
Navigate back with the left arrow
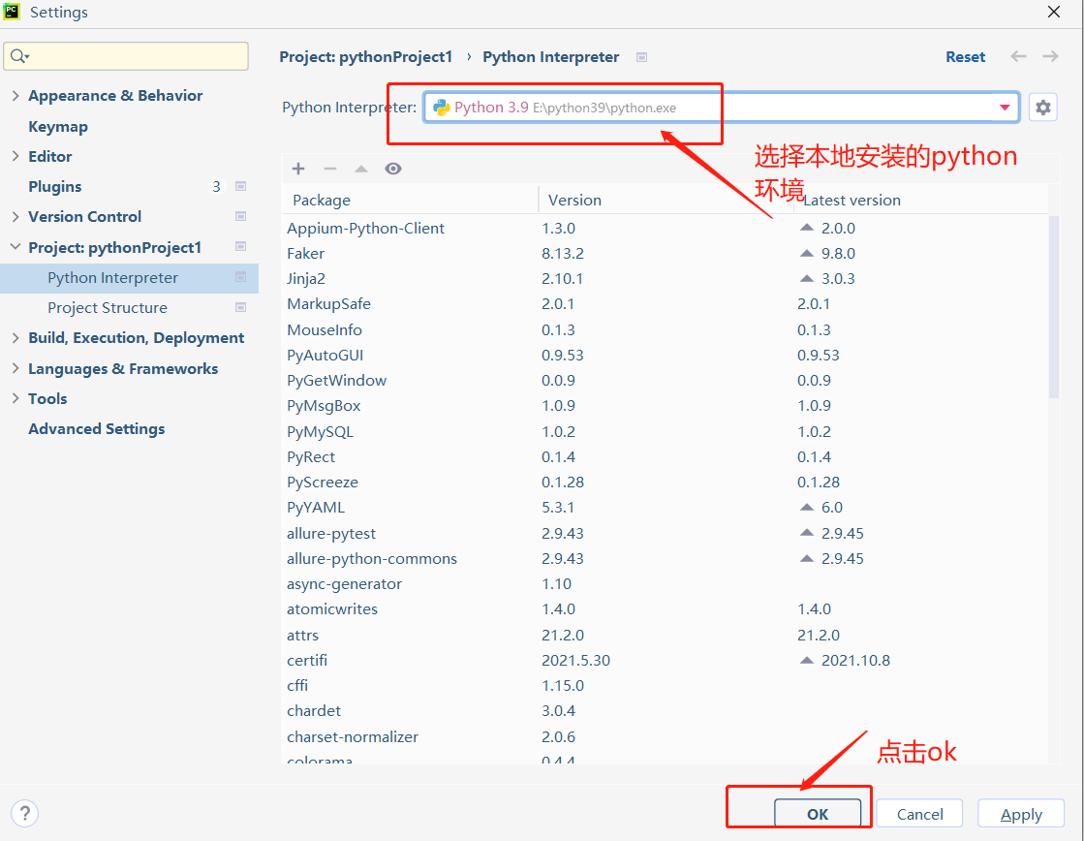coord(1018,56)
